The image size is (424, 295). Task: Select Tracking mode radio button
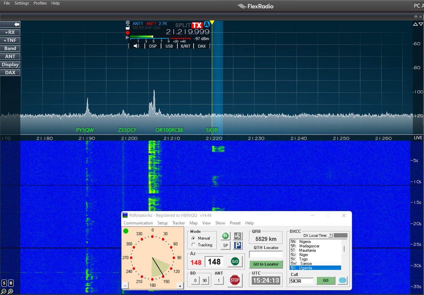click(193, 244)
